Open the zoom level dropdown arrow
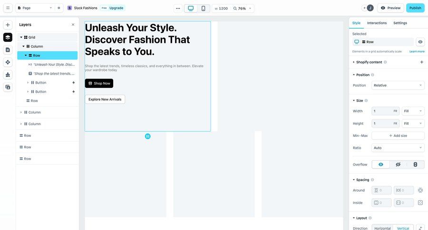 coord(250,9)
